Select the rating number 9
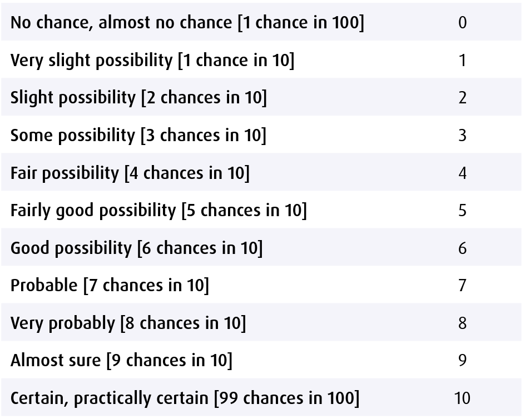The height and width of the screenshot is (419, 525). [x=462, y=361]
